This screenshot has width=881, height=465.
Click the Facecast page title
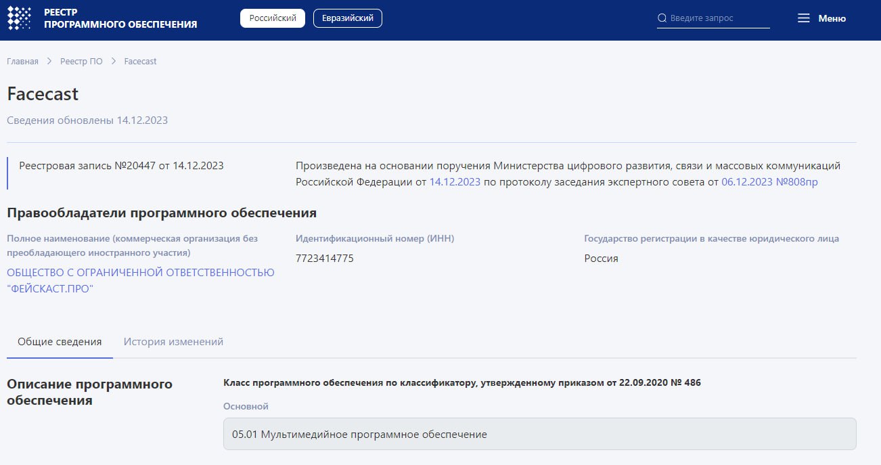[x=43, y=93]
